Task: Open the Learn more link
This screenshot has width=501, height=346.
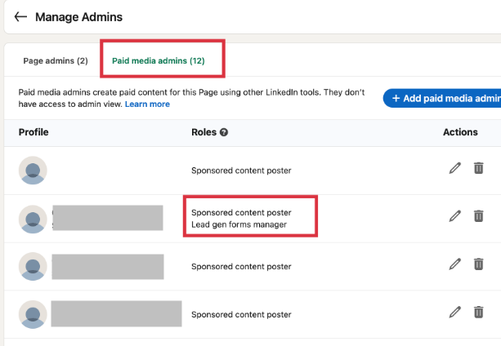Action: [147, 104]
